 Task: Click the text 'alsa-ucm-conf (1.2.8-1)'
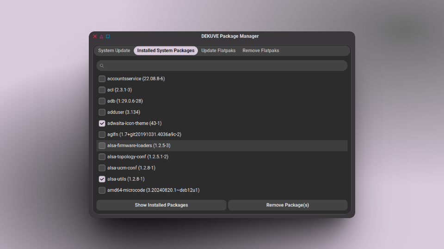click(131, 168)
